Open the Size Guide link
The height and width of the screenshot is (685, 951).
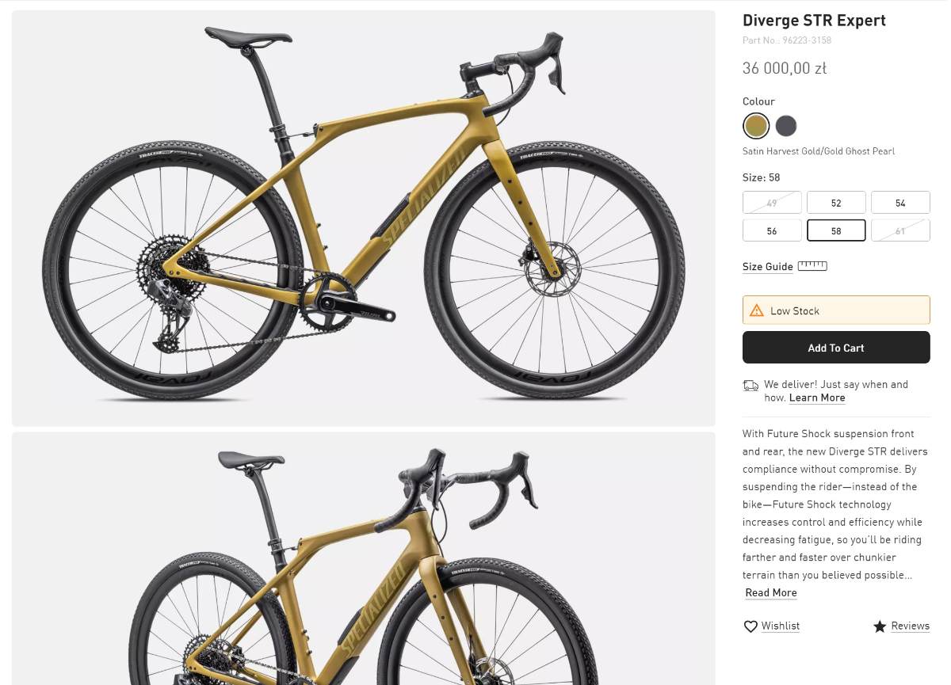[x=767, y=267]
